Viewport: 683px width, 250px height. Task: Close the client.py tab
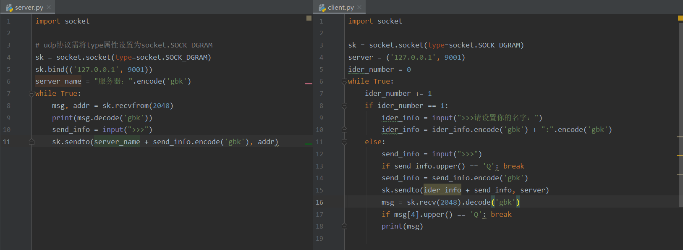pyautogui.click(x=359, y=7)
